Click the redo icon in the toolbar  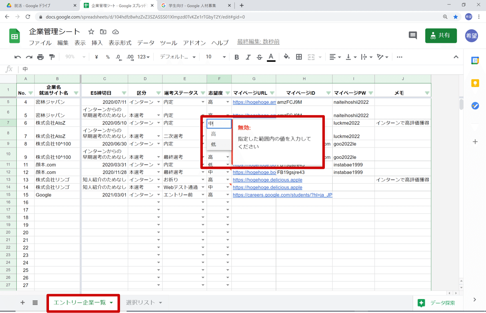(29, 57)
